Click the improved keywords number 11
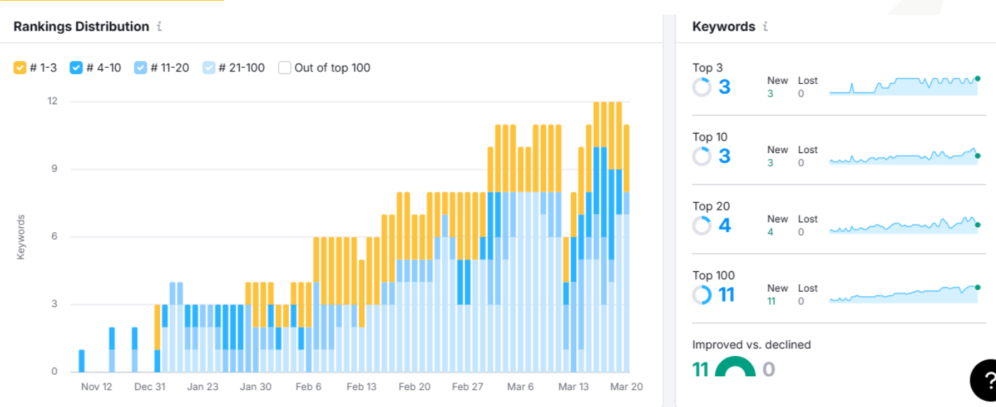Screen dimensions: 996x407 [701, 369]
